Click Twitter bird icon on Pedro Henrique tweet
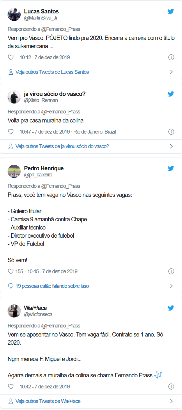The image size is (182, 410). [171, 168]
